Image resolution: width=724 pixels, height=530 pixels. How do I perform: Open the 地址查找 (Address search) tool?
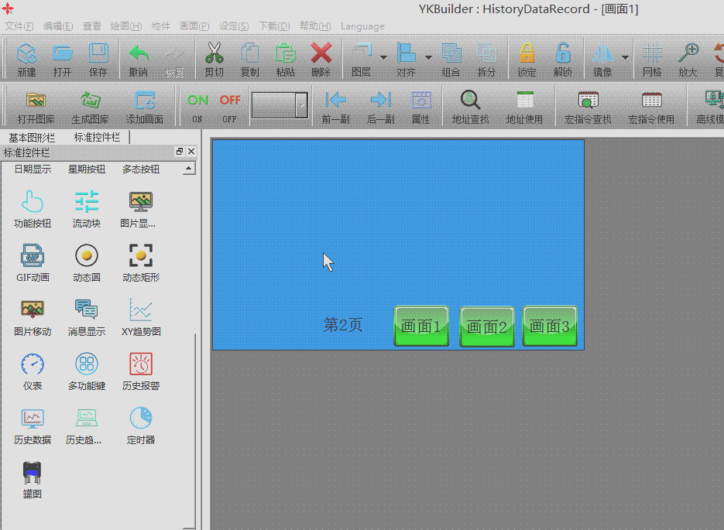pos(470,101)
